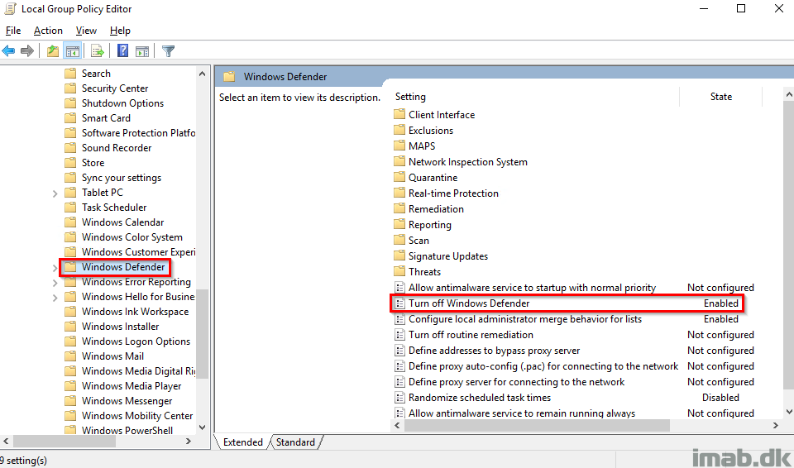Click the Client Interface folder icon

[x=399, y=114]
